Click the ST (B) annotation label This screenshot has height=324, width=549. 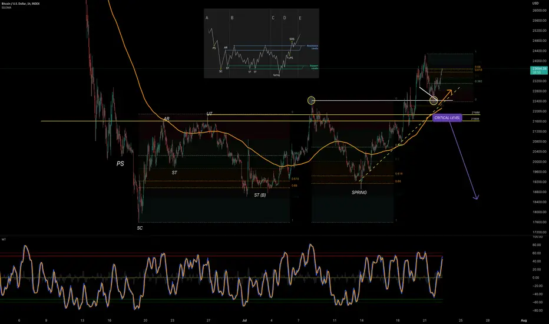point(260,195)
